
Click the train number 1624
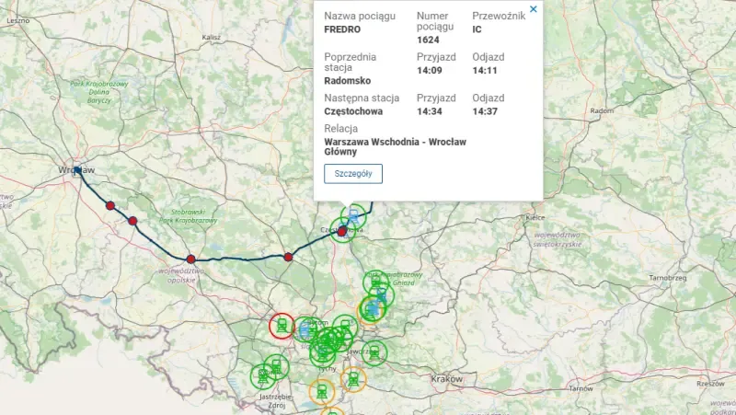pyautogui.click(x=428, y=40)
